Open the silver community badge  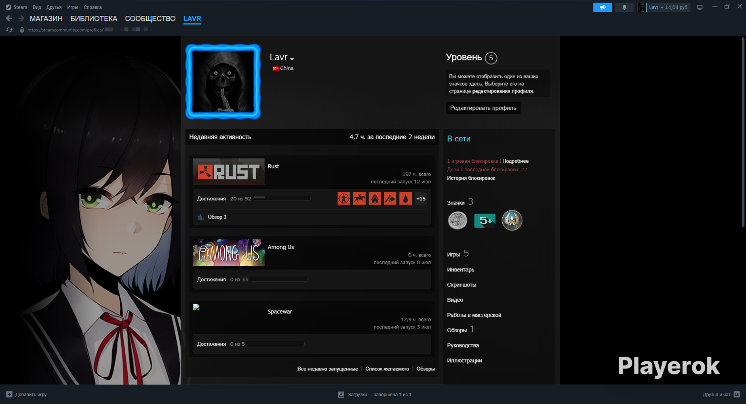457,221
